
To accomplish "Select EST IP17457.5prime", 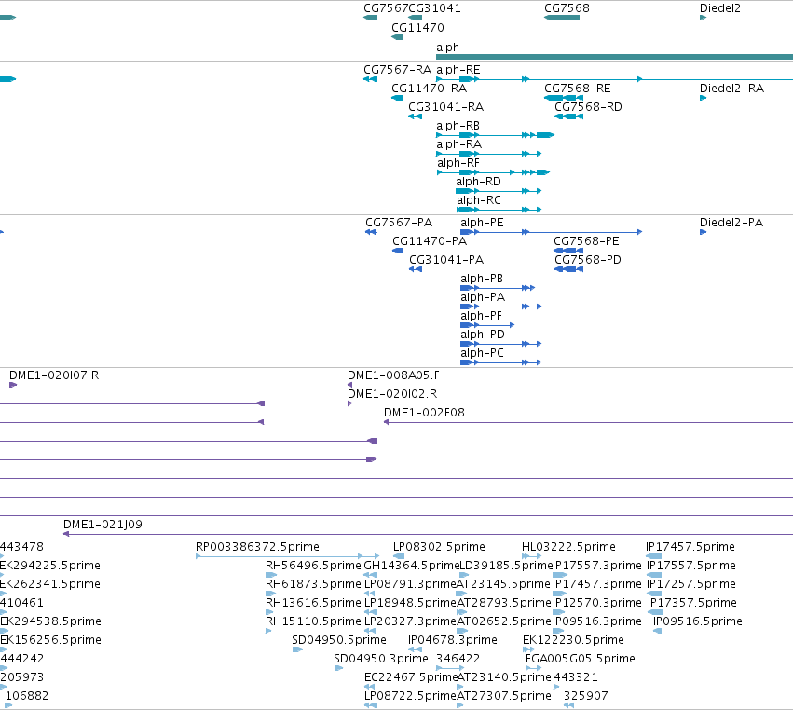I will pos(654,556).
